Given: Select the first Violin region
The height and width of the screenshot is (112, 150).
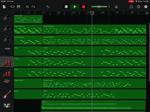Looking at the screenshot, I should coord(28,62).
